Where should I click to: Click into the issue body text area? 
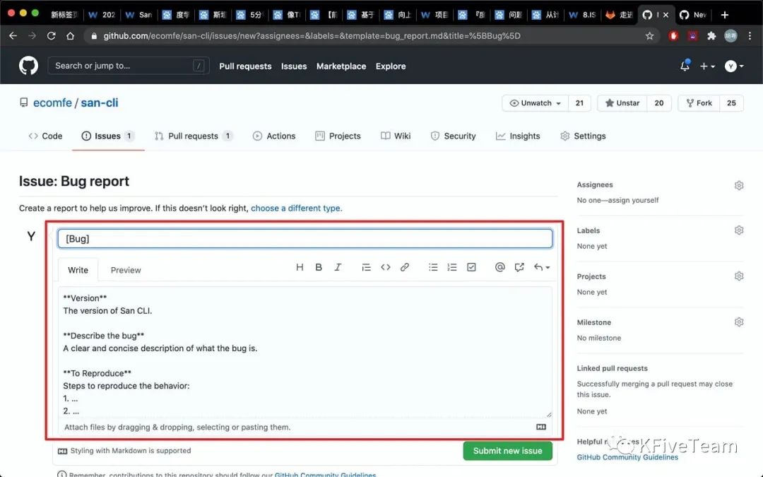pyautogui.click(x=305, y=352)
